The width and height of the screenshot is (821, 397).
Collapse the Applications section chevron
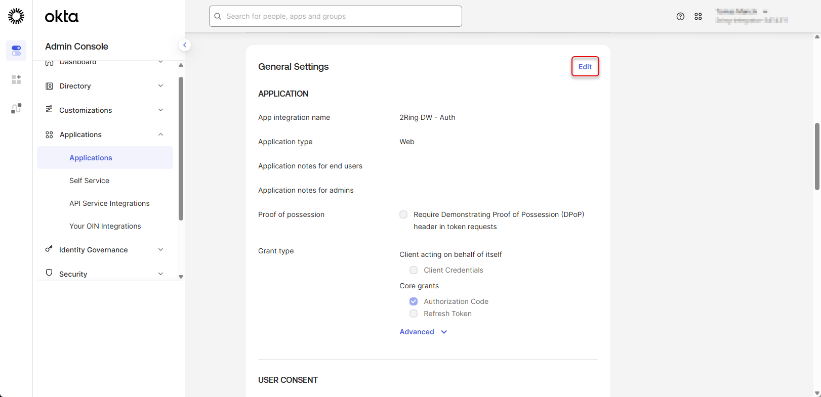160,135
